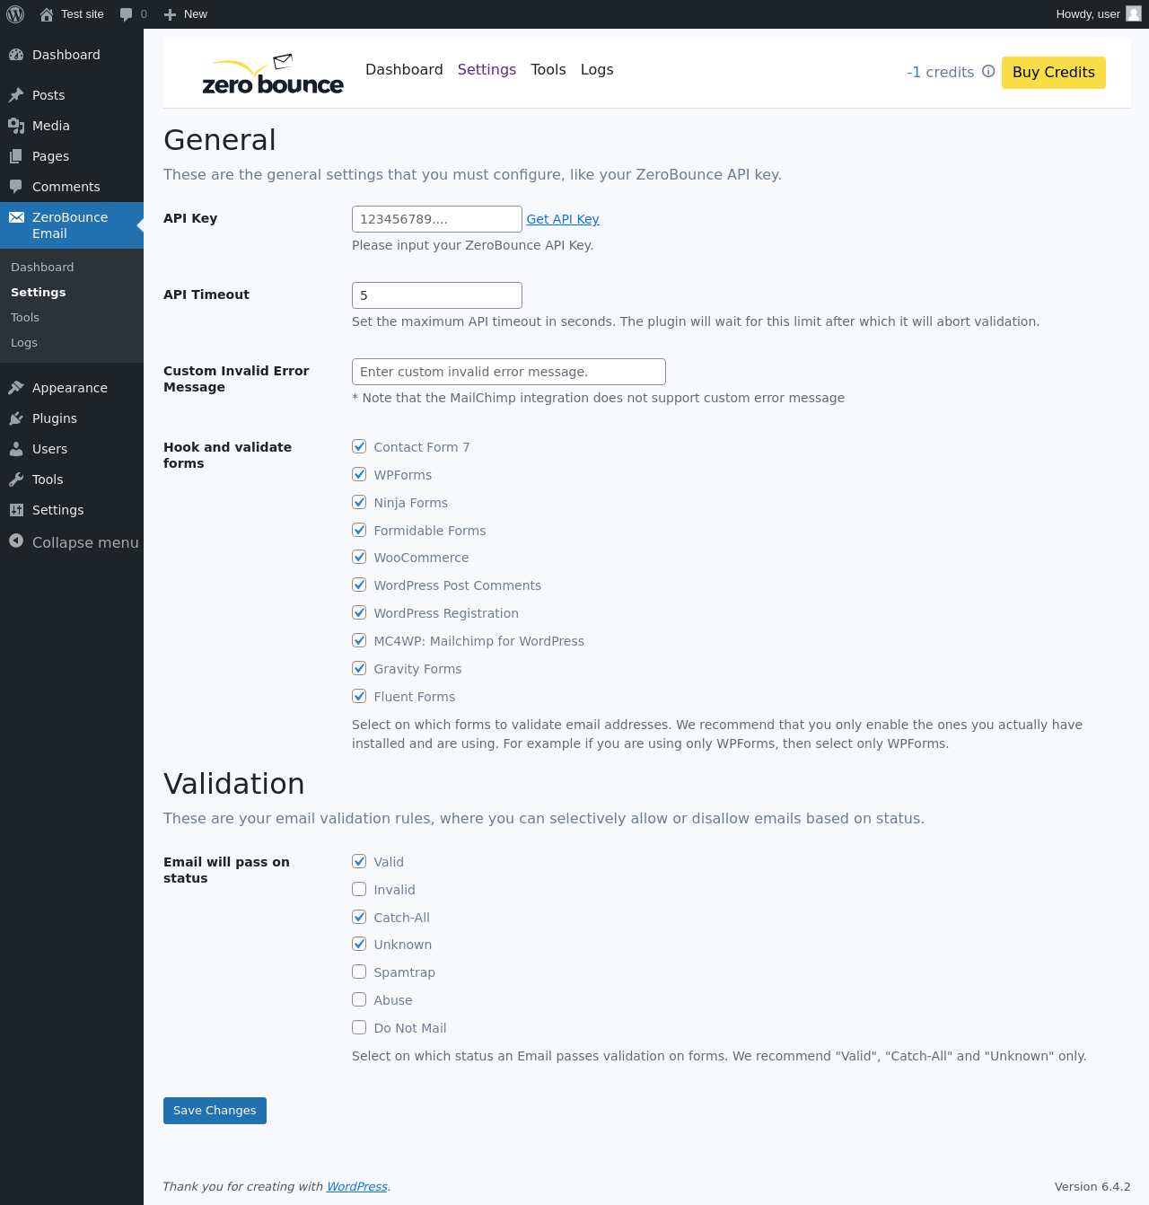Click the Dashboard gauge icon in sidebar

[16, 55]
